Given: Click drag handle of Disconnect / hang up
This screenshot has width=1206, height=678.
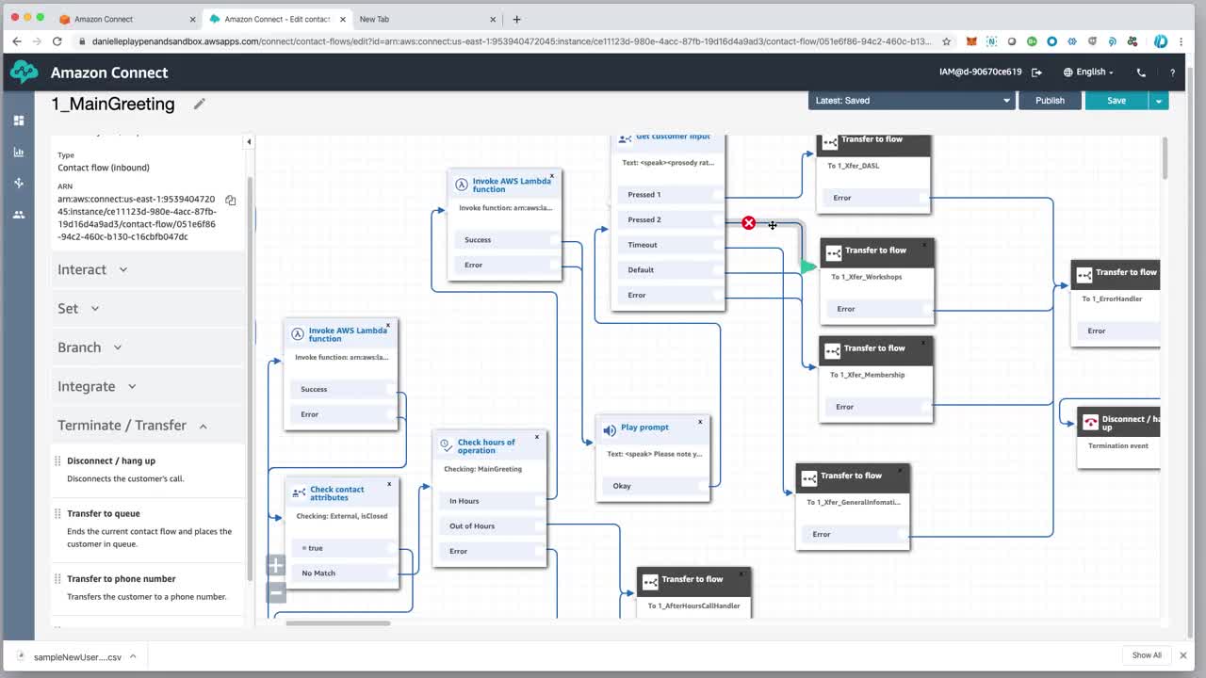Looking at the screenshot, I should point(57,461).
